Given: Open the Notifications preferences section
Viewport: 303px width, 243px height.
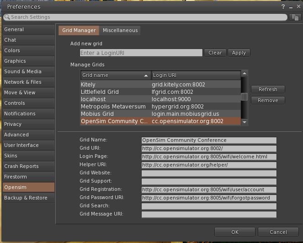Looking at the screenshot, I should [29, 113].
